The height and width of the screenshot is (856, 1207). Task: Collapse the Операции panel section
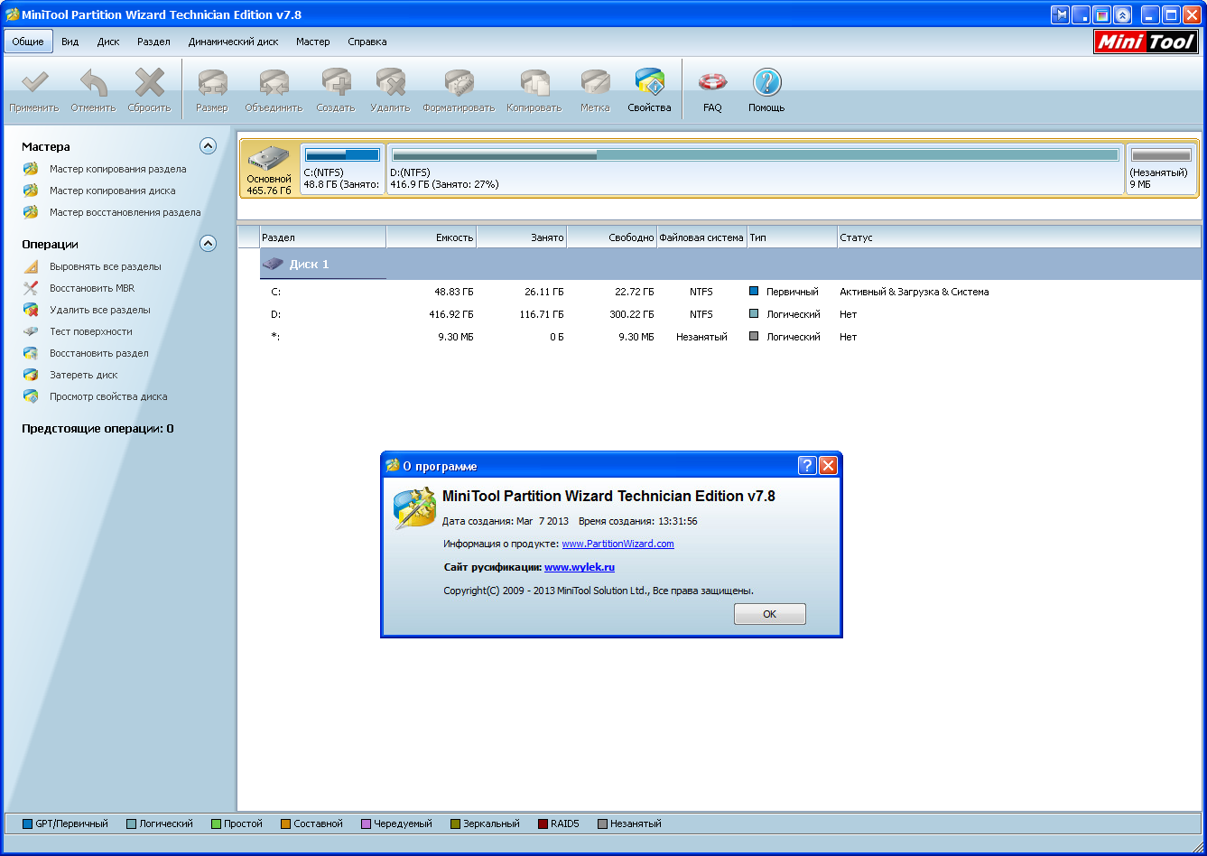tap(208, 243)
